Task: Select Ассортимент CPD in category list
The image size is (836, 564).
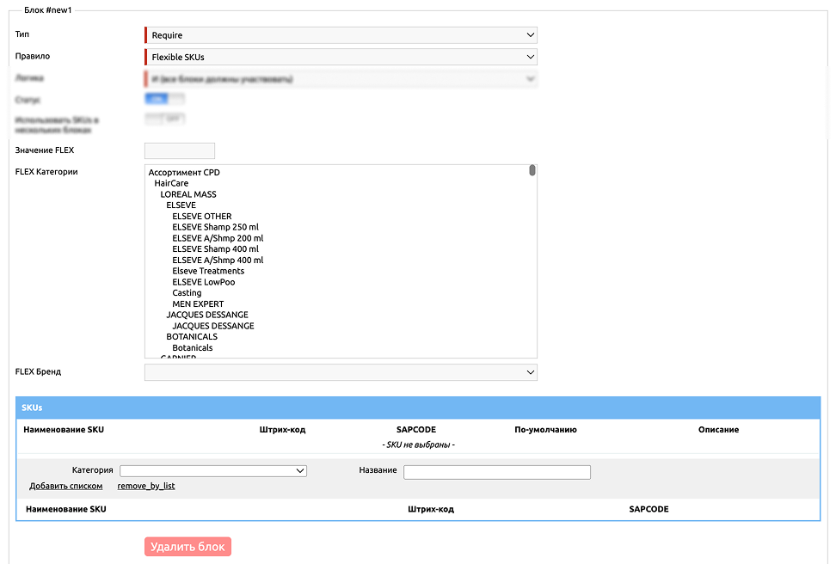Action: coord(184,173)
